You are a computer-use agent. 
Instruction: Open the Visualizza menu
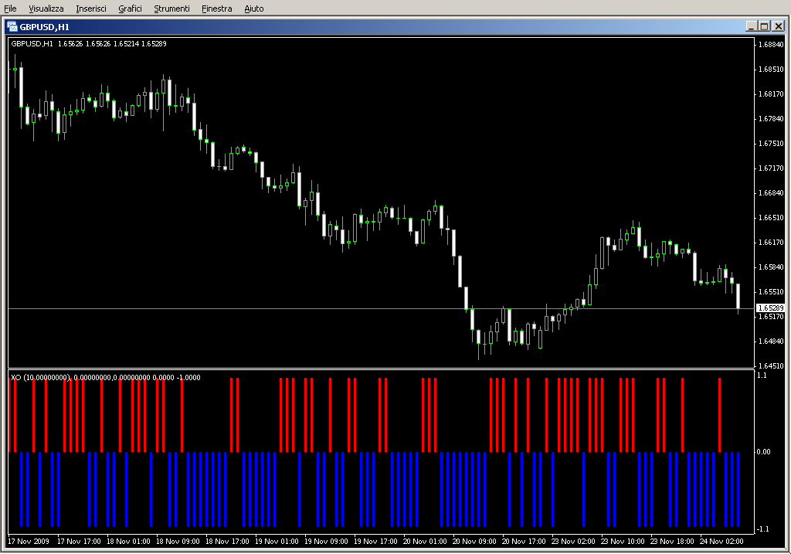pyautogui.click(x=46, y=8)
